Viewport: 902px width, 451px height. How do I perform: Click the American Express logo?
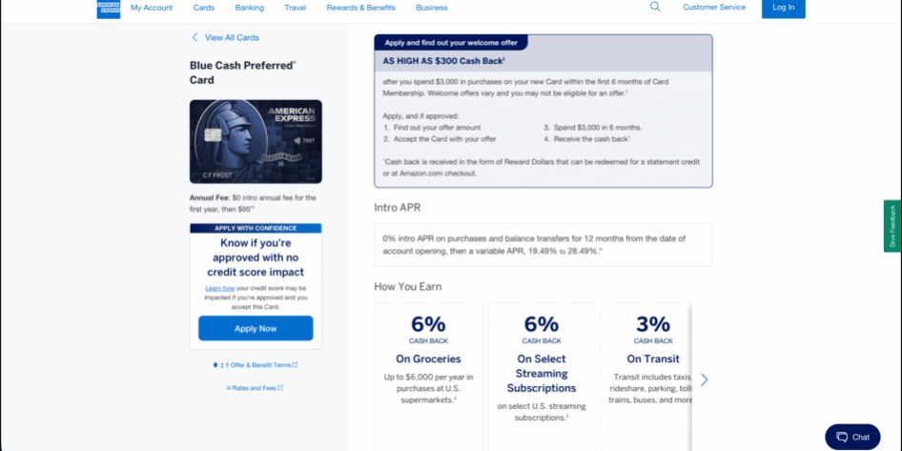pos(108,8)
